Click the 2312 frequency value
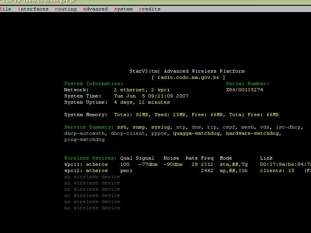The image size is (311, 233). point(207,164)
